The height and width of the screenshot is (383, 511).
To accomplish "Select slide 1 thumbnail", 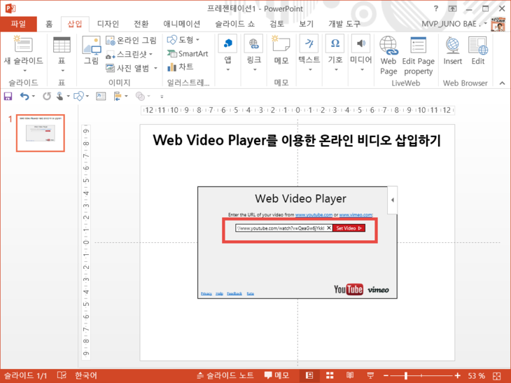I will (41, 133).
